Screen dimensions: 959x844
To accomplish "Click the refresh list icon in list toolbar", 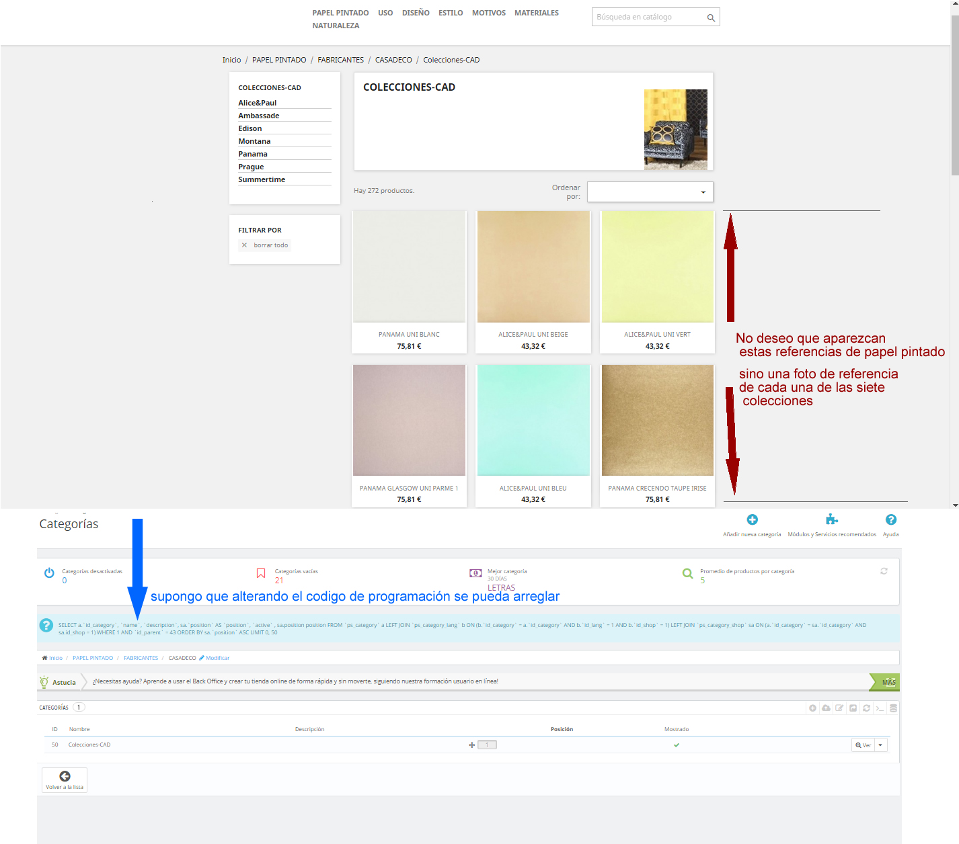I will point(866,708).
